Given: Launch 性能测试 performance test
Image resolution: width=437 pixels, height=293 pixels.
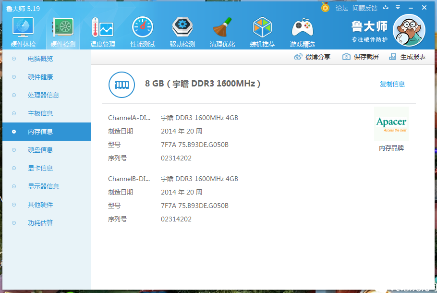Looking at the screenshot, I should point(143,32).
